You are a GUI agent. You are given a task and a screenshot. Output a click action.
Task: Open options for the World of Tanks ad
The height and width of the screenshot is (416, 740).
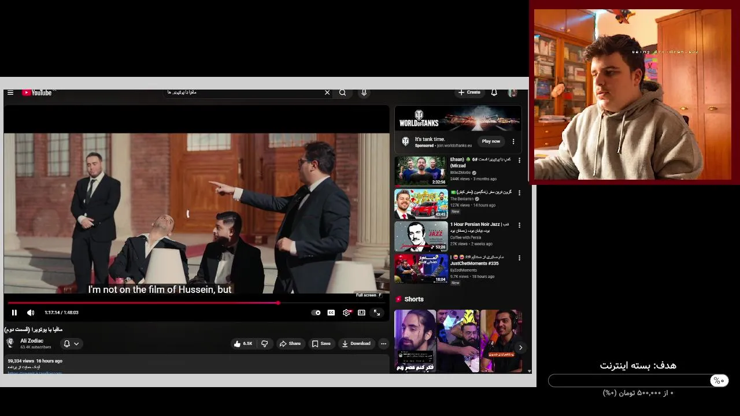pos(513,141)
